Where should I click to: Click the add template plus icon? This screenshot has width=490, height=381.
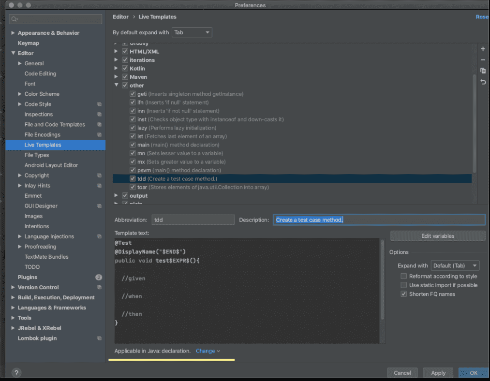pyautogui.click(x=483, y=49)
